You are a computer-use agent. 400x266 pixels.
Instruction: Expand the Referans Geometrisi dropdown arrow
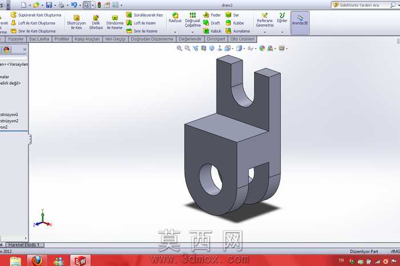point(265,32)
